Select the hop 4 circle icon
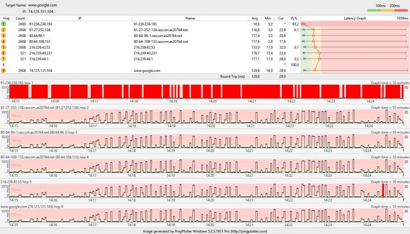Viewport: 410px width, 234px height. (4, 42)
